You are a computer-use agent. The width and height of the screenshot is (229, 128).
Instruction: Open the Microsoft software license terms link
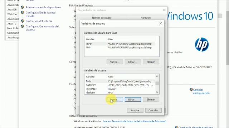[x=135, y=121]
